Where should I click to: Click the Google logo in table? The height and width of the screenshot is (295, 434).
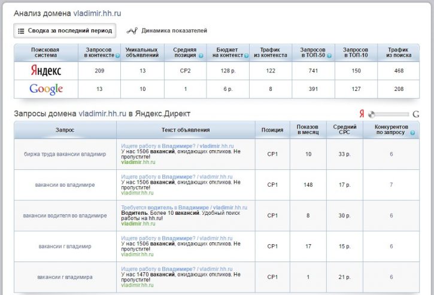point(46,89)
